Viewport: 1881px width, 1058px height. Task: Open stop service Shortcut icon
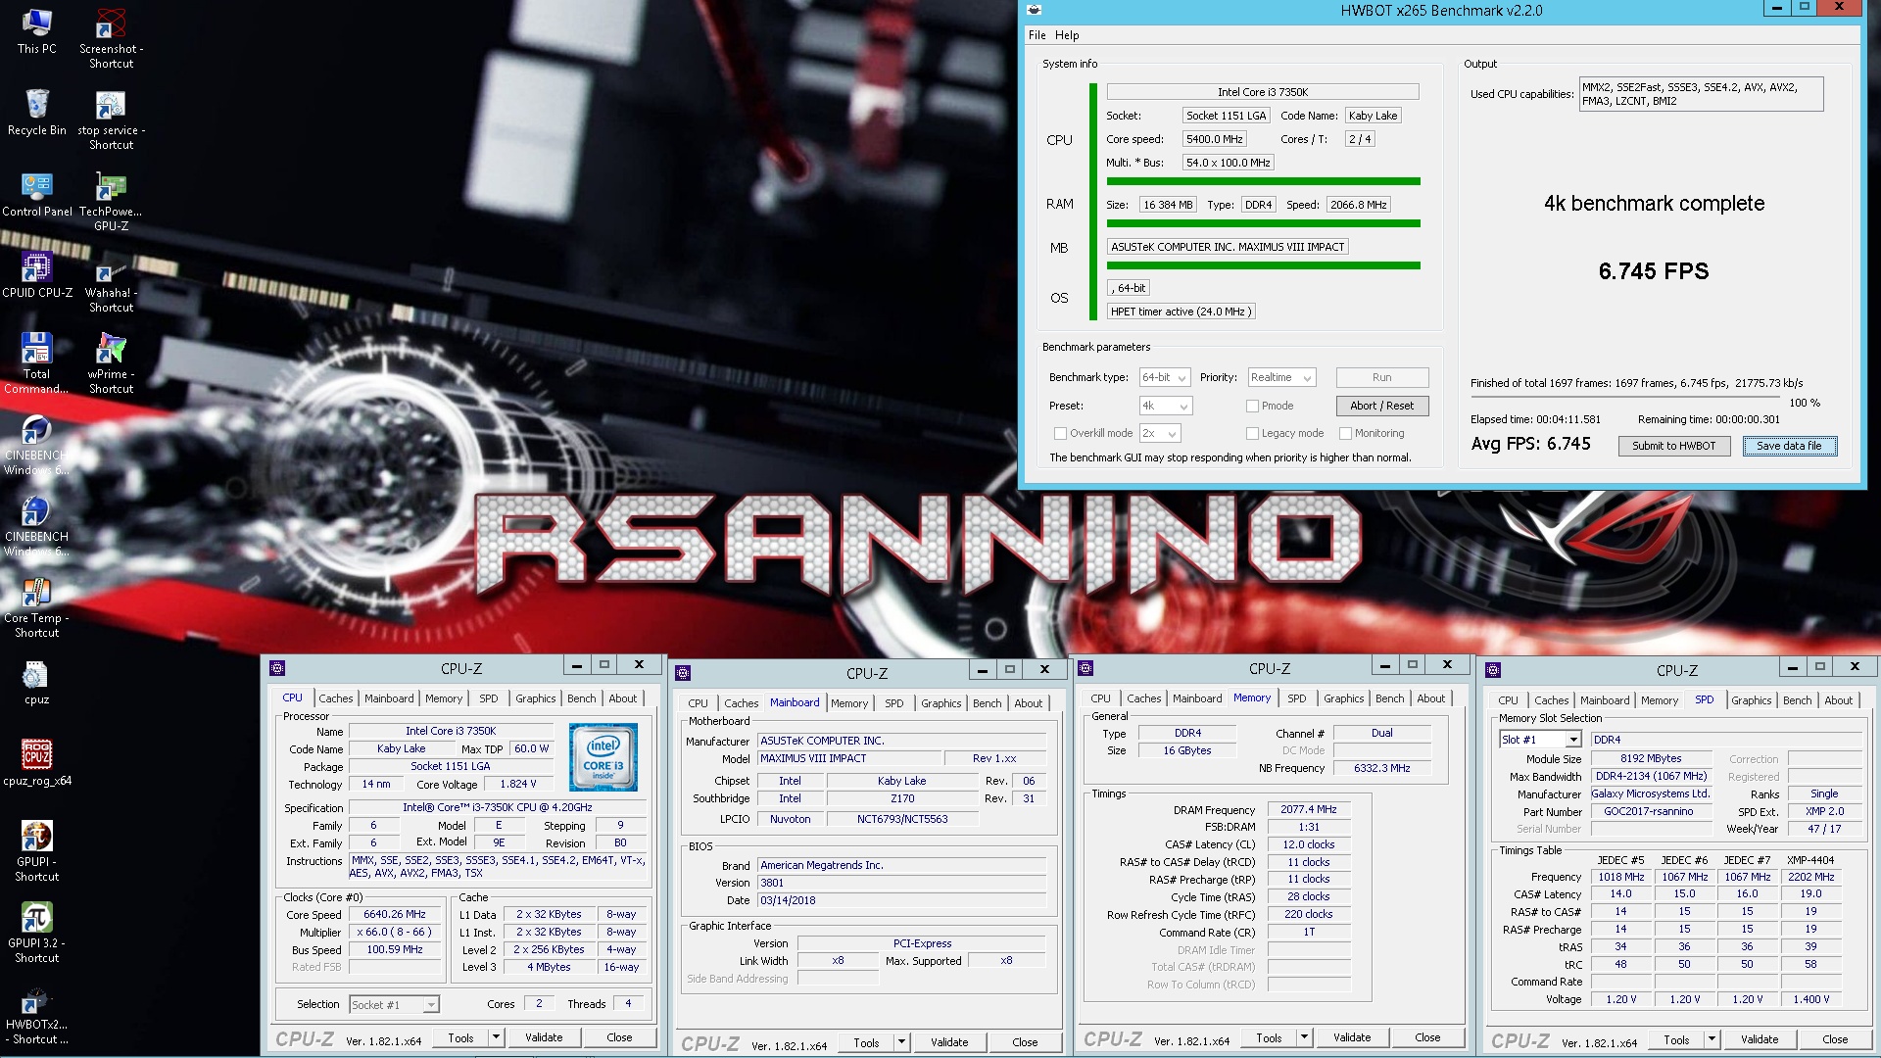coord(111,120)
